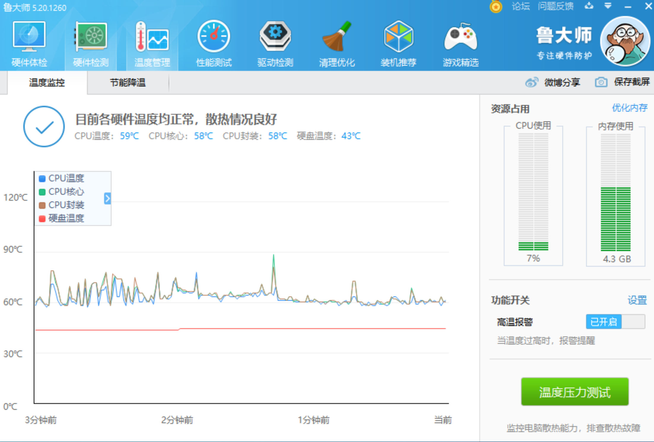The height and width of the screenshot is (442, 654).
Task: Click the 目前各硬件温度均正常 status headline
Action: click(x=176, y=119)
